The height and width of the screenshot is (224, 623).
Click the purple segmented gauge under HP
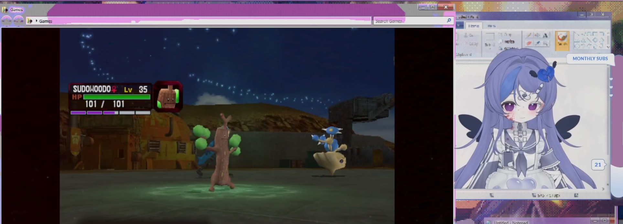pos(111,113)
